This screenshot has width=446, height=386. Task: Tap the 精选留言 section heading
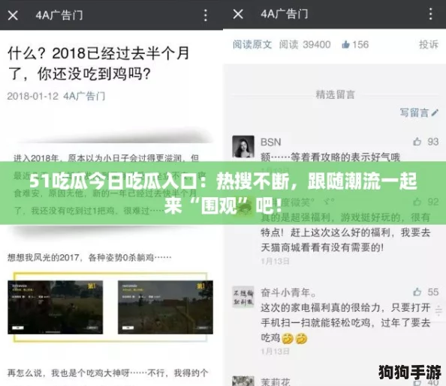tap(335, 94)
